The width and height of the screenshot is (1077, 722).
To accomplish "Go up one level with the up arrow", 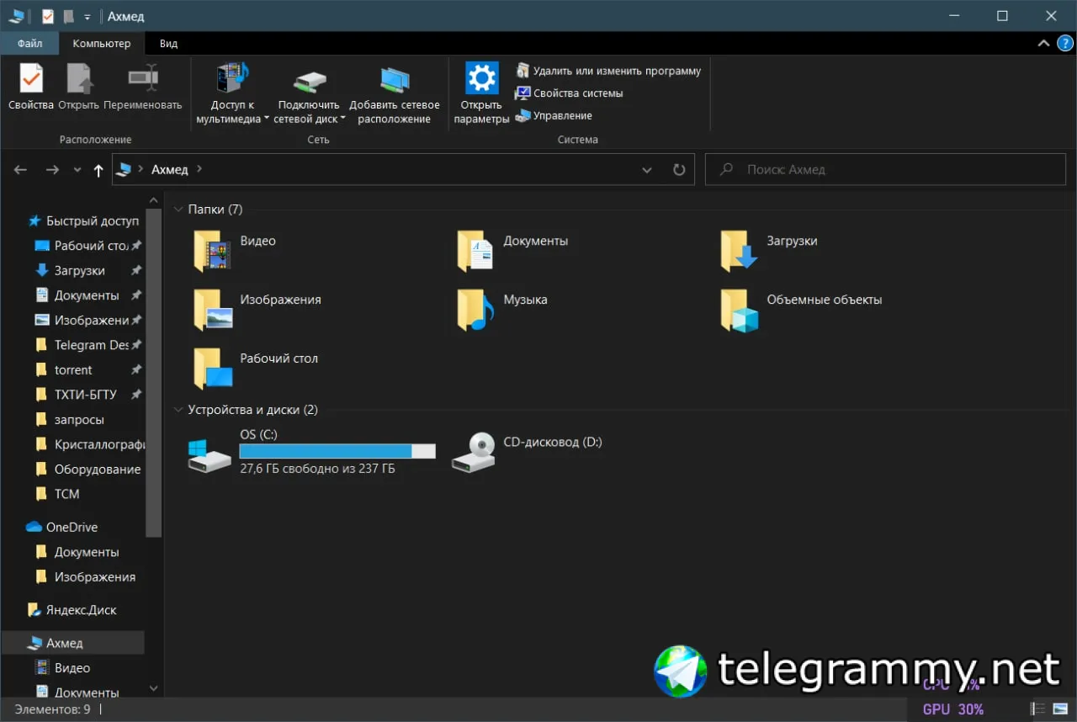I will pos(98,170).
